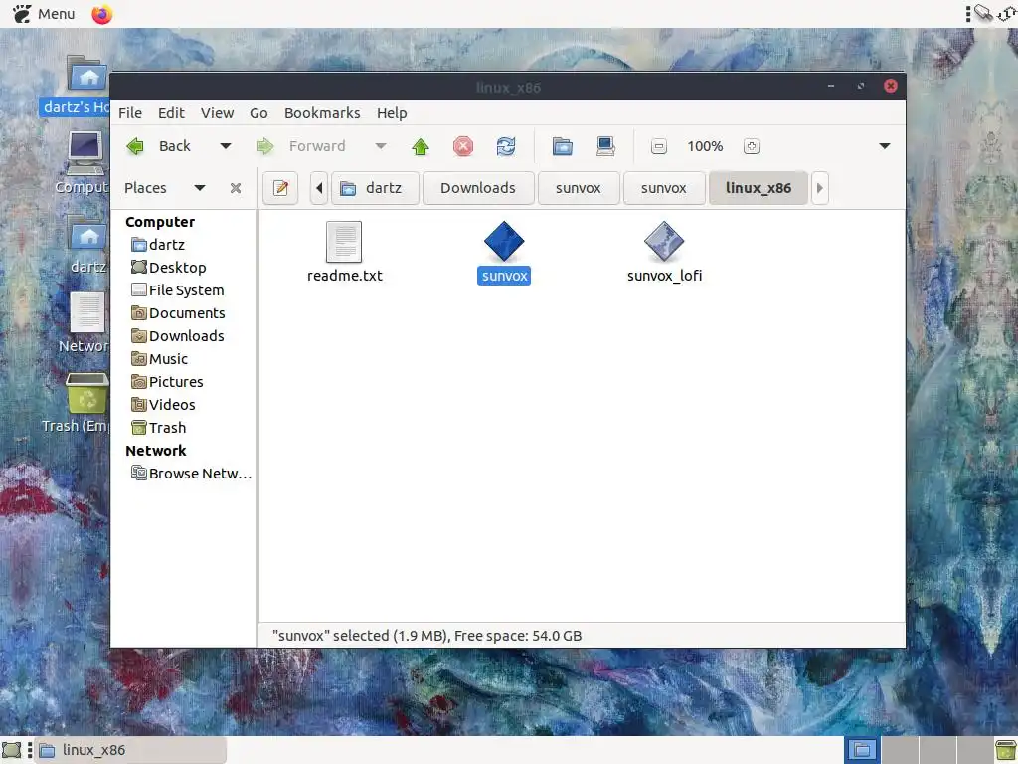Image resolution: width=1018 pixels, height=764 pixels.
Task: Open the Home folder toolbar icon
Action: [x=563, y=147]
